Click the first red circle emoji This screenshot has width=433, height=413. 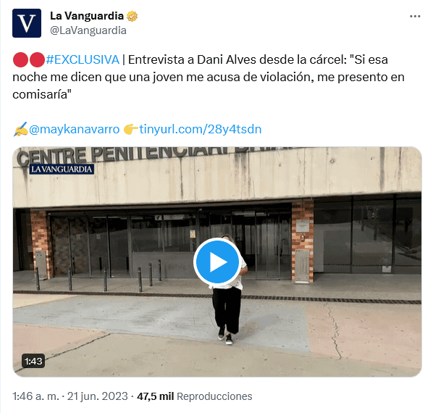tap(21, 59)
